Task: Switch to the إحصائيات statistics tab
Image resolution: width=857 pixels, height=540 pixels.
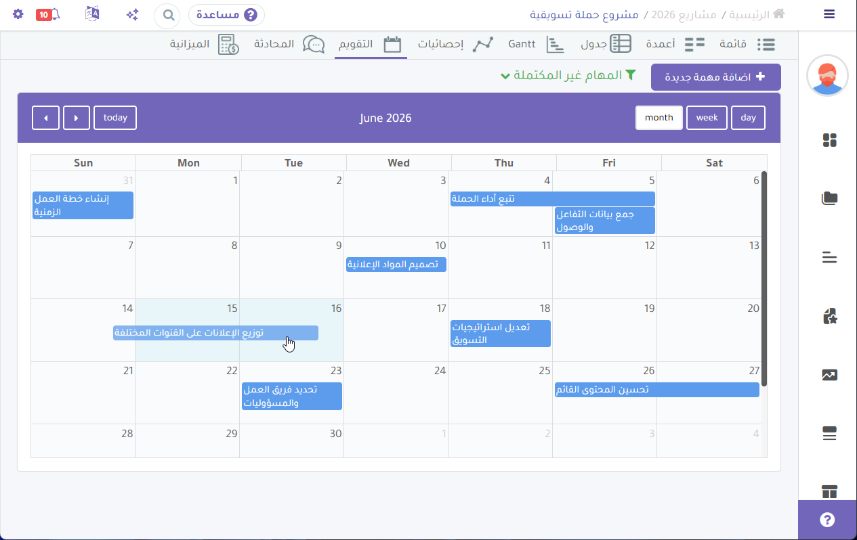Action: point(456,45)
